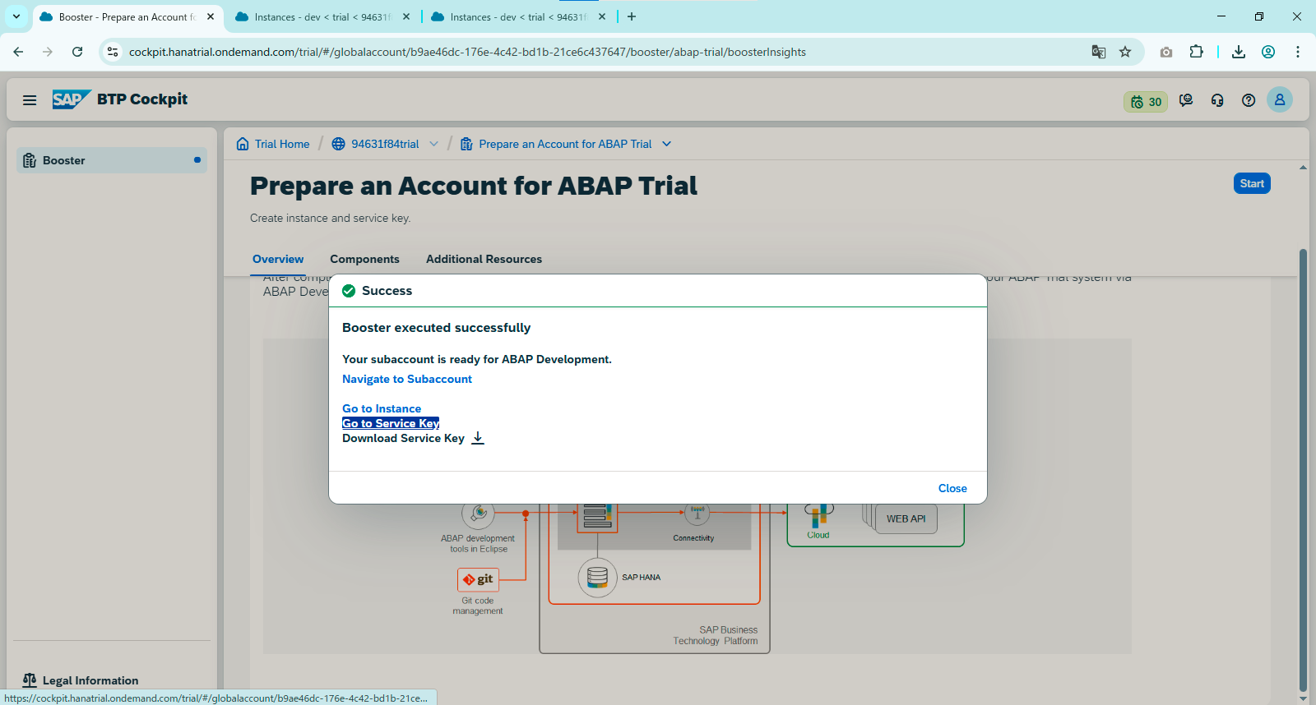
Task: Bookmark this page with the star icon
Action: (1125, 52)
